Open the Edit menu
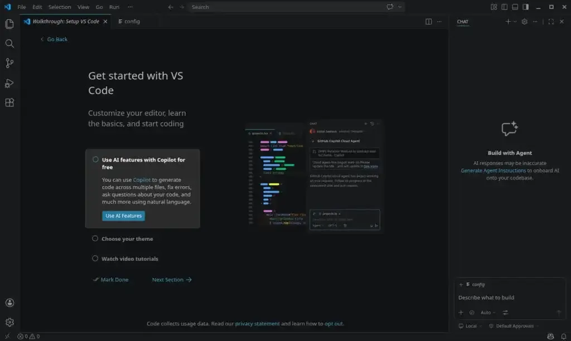571x341 pixels. pos(37,7)
